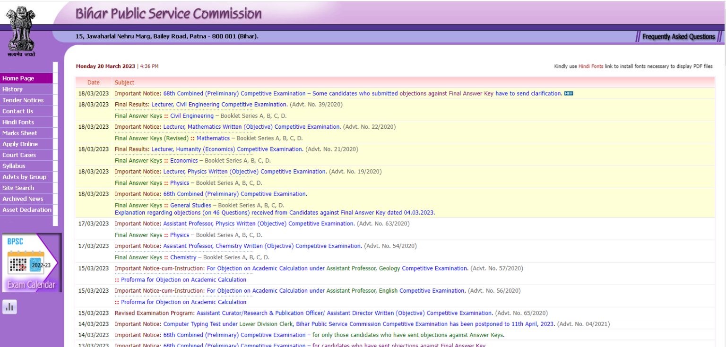
Task: Open Frequently Asked Questions link
Action: click(x=678, y=37)
